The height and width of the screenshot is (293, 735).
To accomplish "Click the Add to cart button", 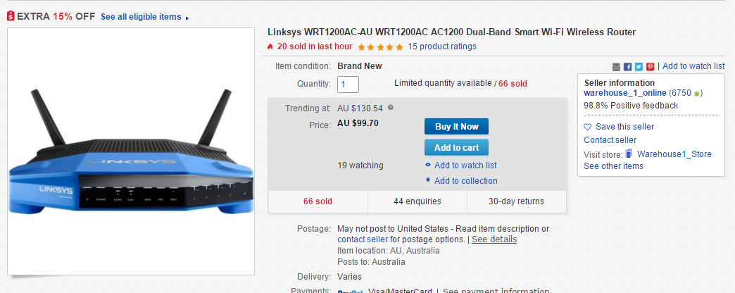I will (x=457, y=148).
